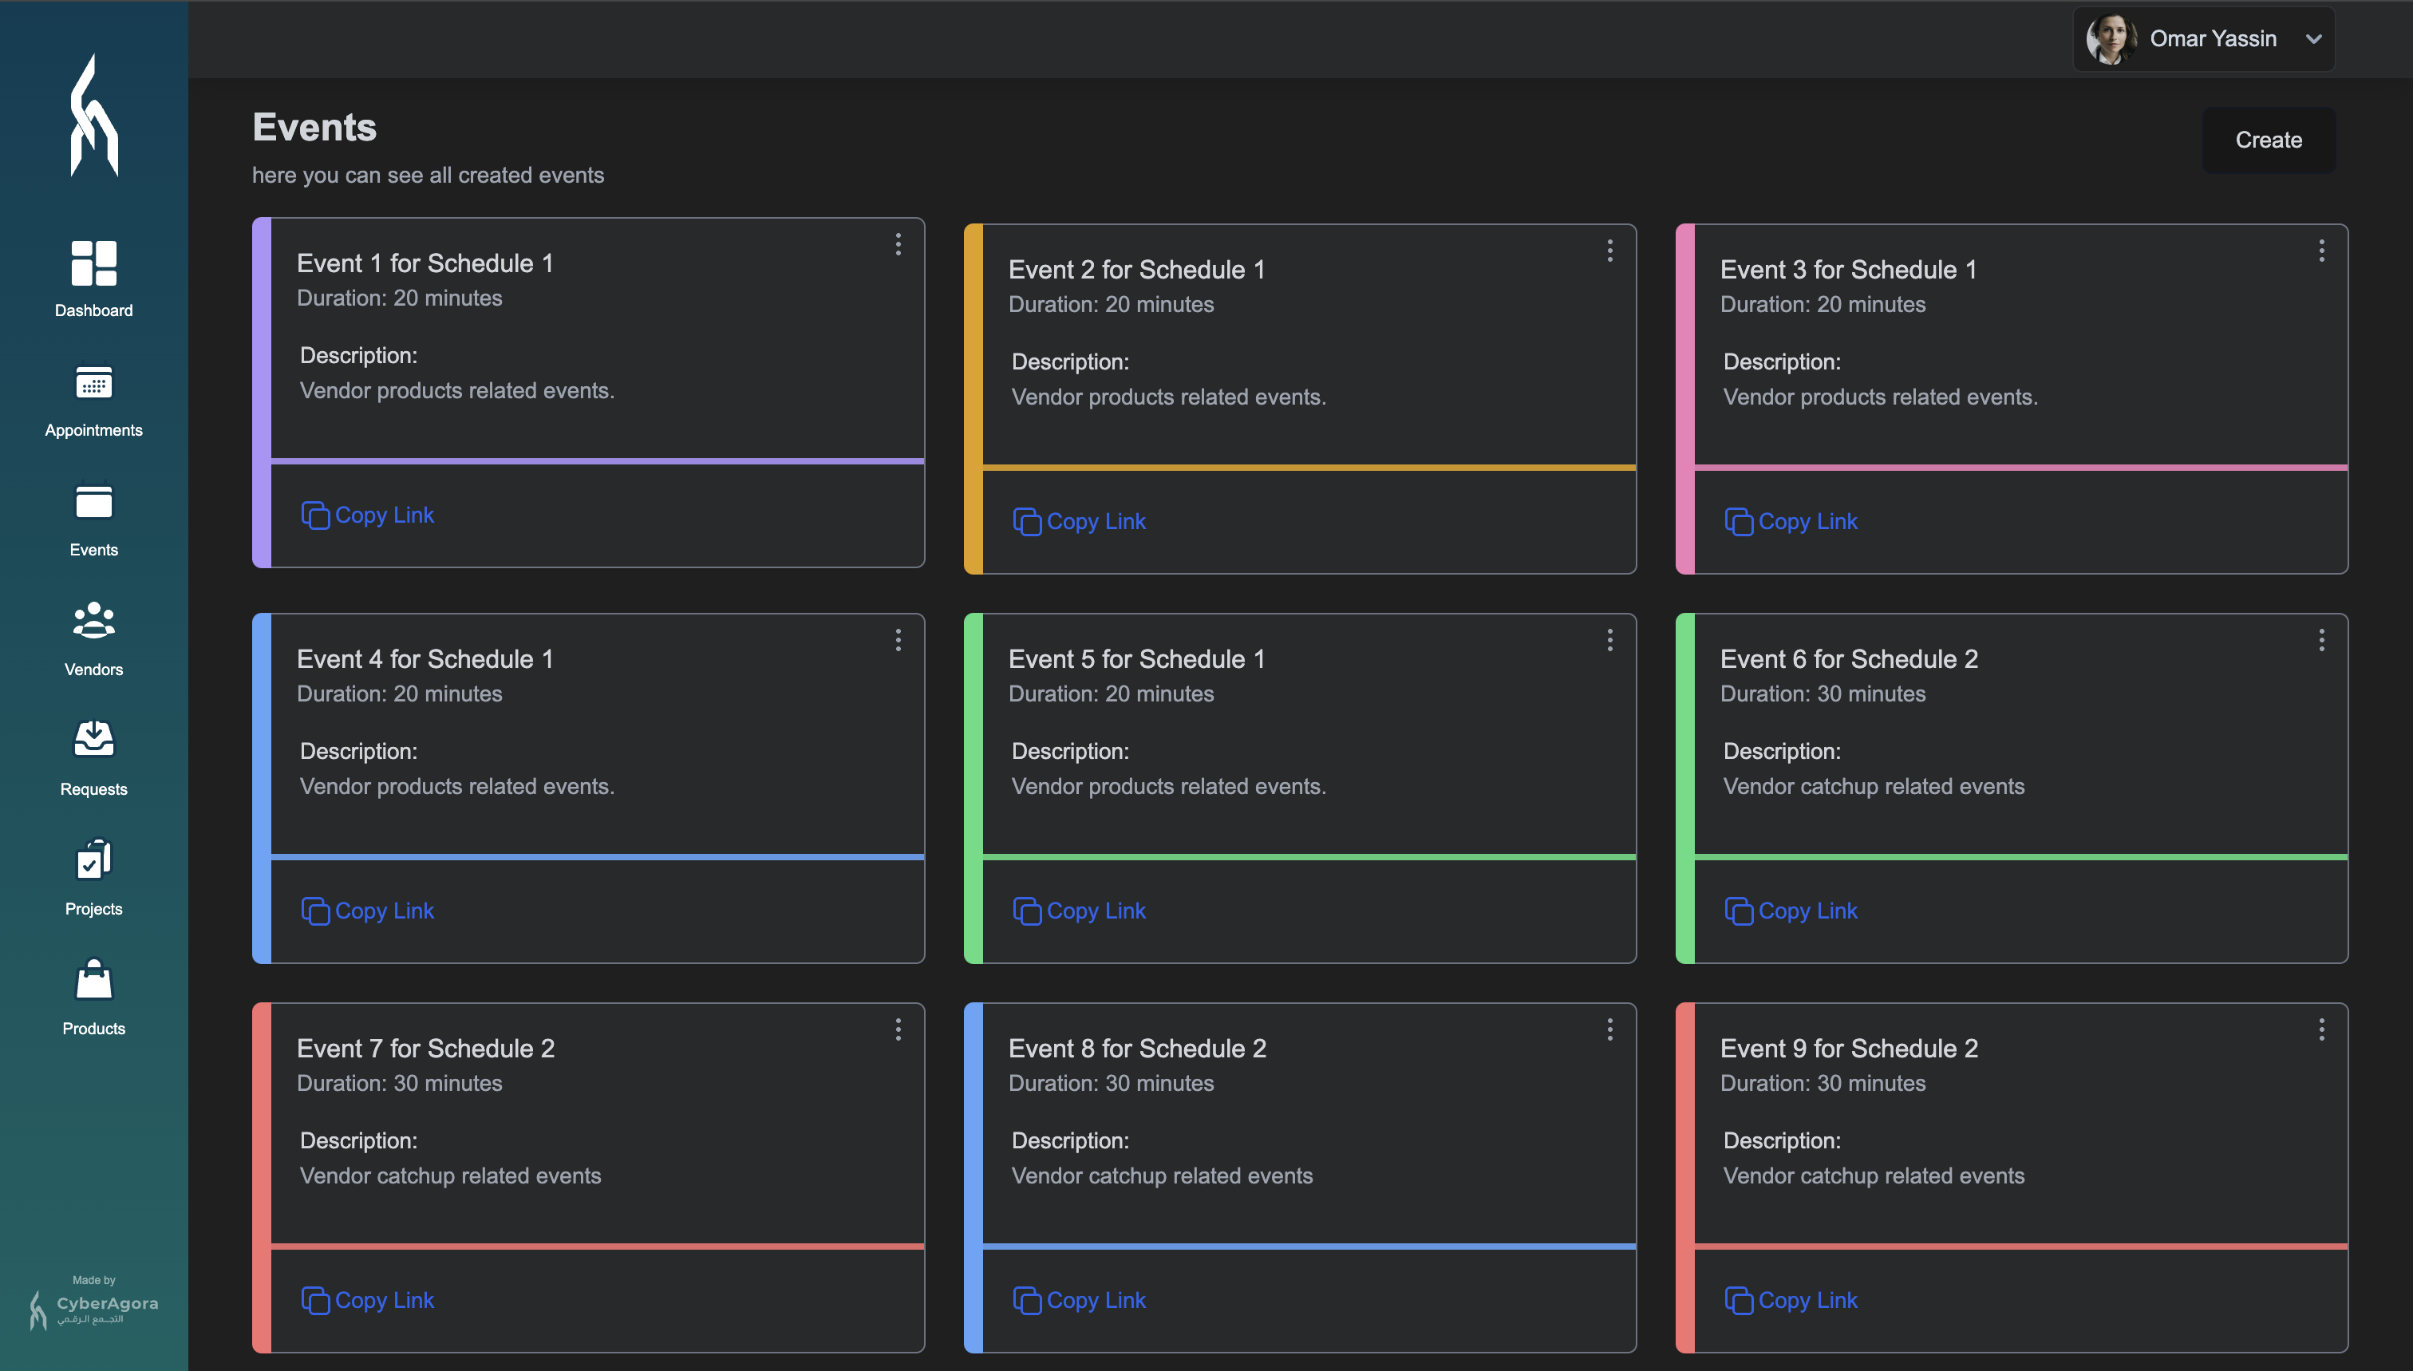The width and height of the screenshot is (2413, 1371).
Task: Open the Products shopping bag icon
Action: (x=93, y=979)
